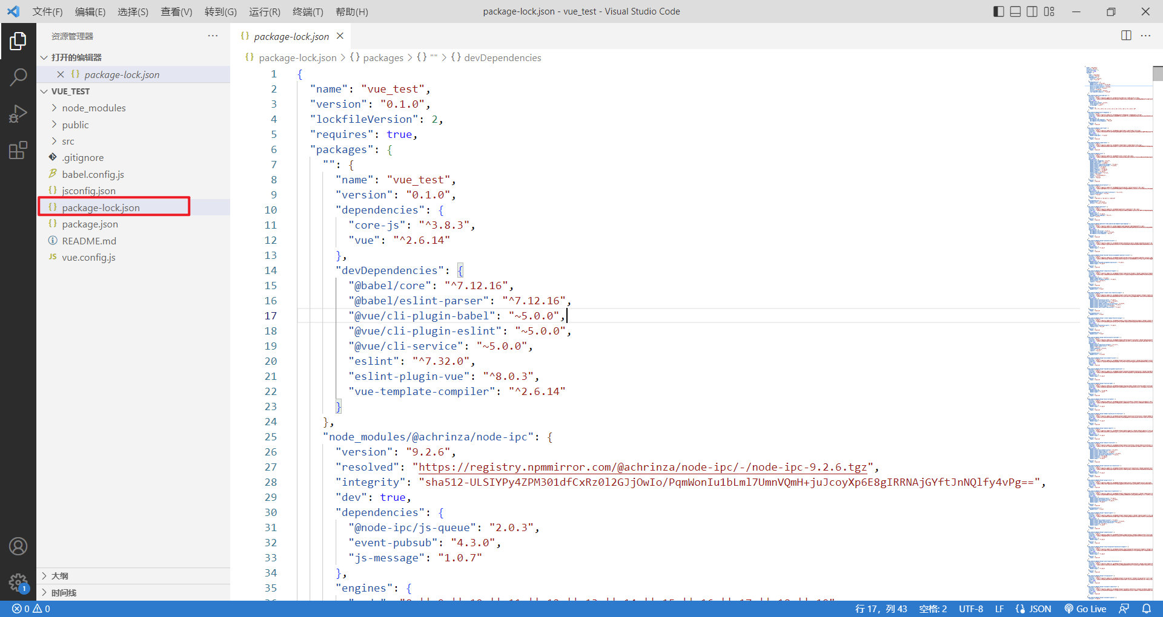Open Explorer panel more actions ellipsis

tap(213, 36)
